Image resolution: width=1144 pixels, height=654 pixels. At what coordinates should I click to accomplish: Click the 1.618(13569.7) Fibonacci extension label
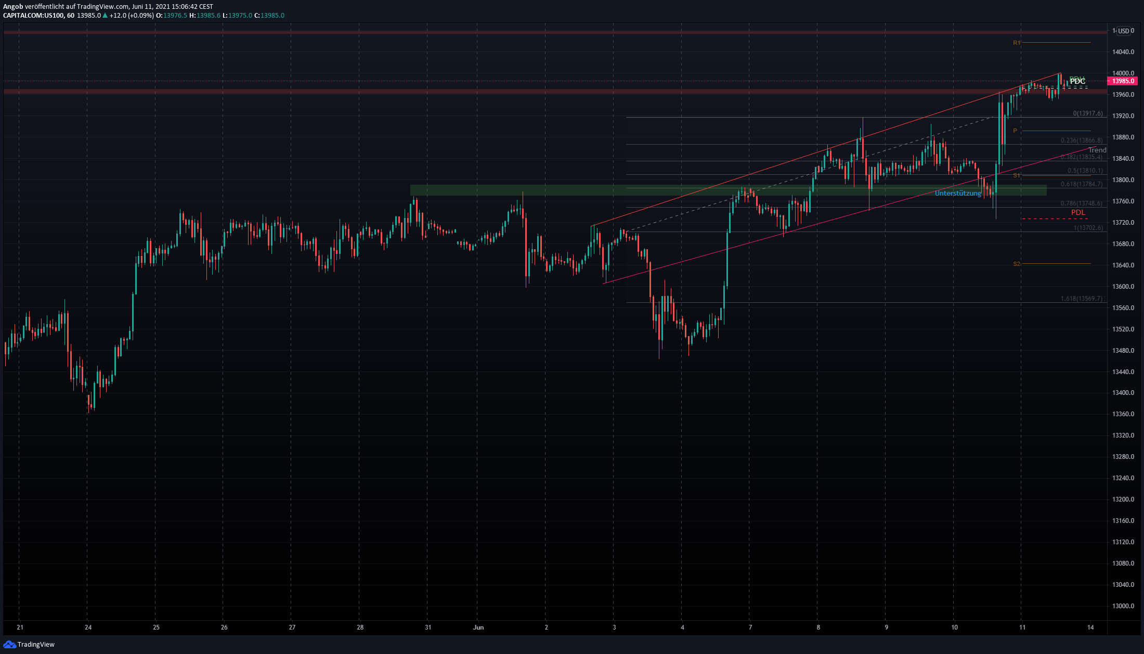point(1081,299)
